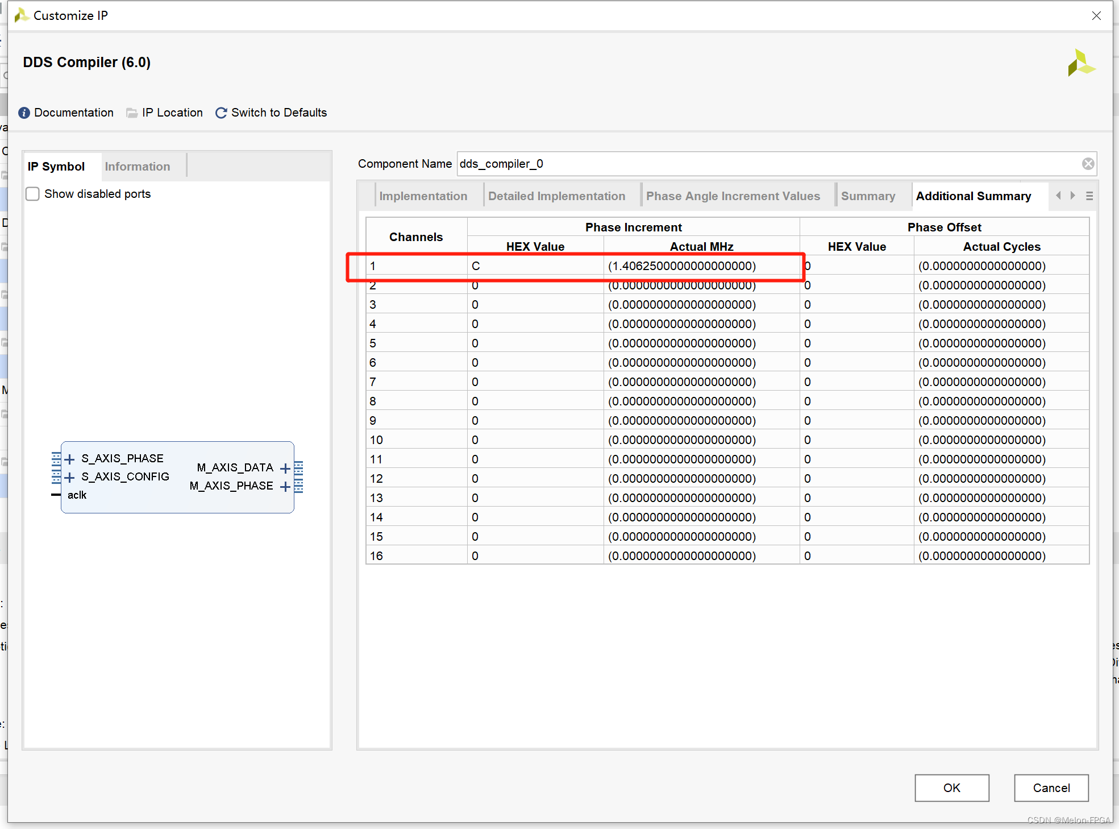Dismiss the dialog with Cancel
Screen dimensions: 1119x829
[x=1051, y=788]
